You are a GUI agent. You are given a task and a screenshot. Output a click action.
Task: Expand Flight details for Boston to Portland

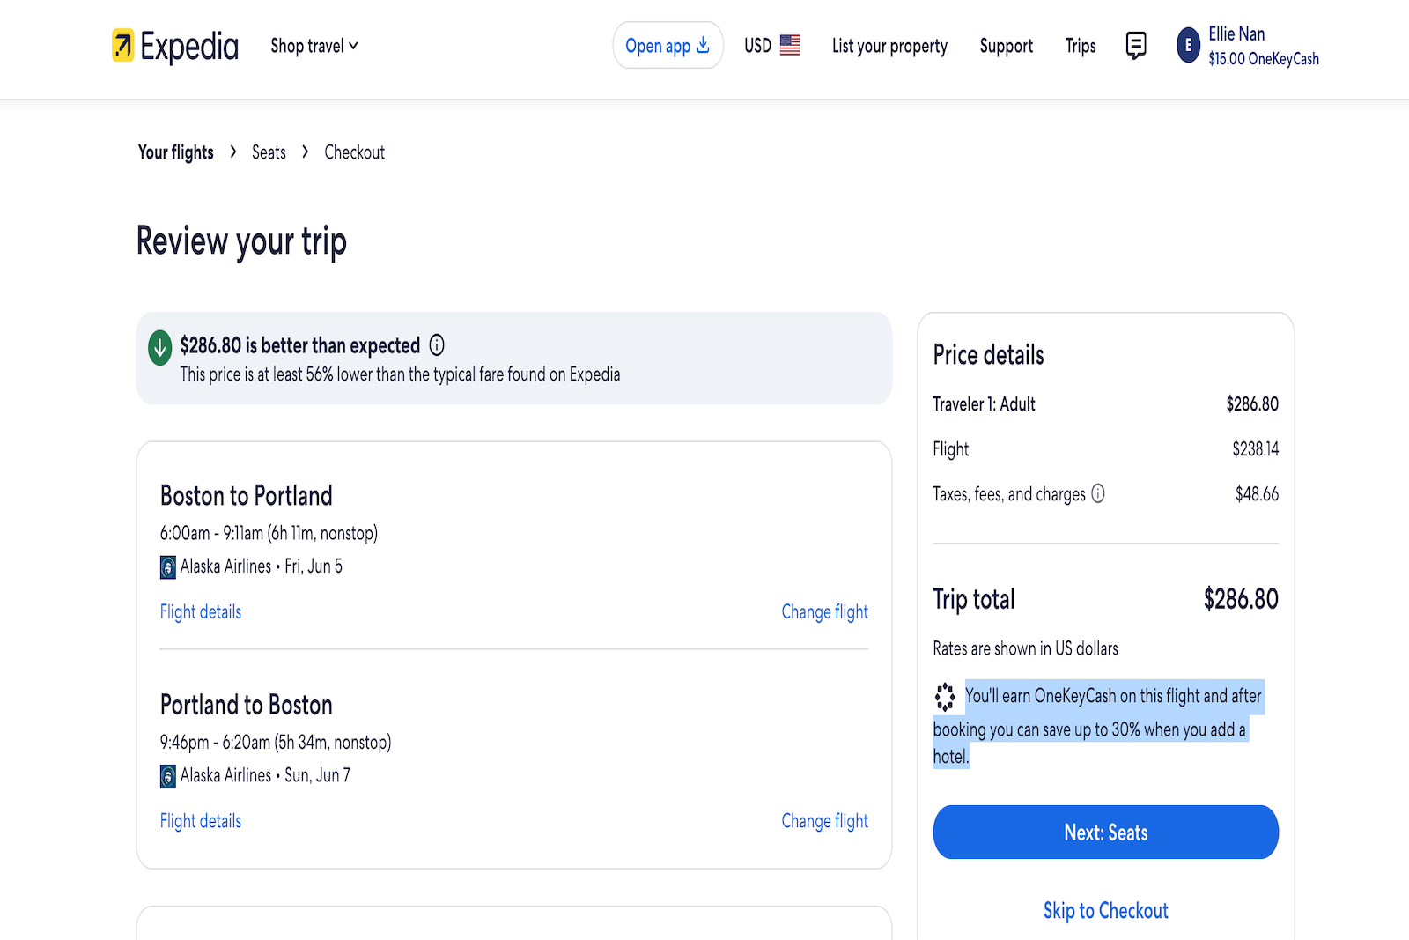click(x=200, y=611)
